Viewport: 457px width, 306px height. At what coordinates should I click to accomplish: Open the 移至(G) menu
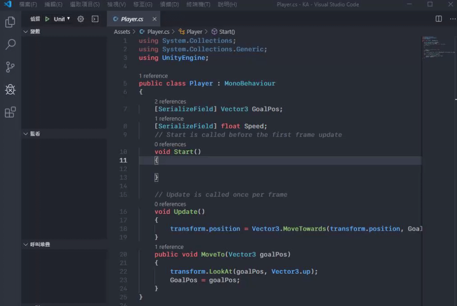click(143, 5)
